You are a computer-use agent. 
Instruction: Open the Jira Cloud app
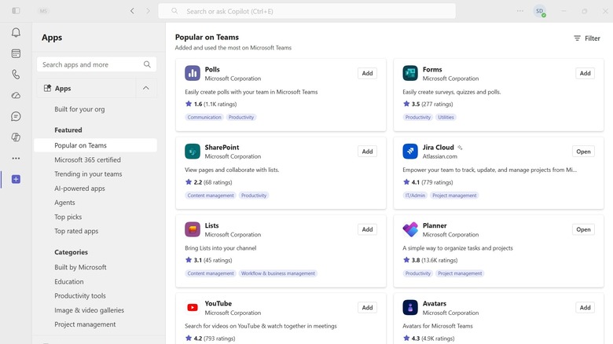pyautogui.click(x=583, y=152)
